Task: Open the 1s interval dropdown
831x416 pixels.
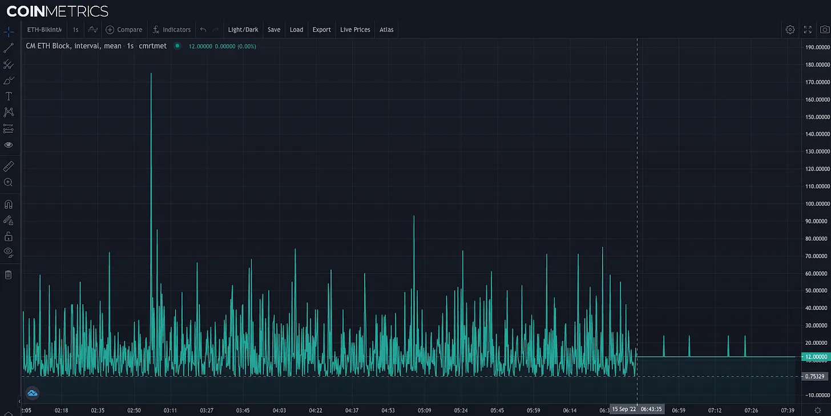Action: coord(75,30)
